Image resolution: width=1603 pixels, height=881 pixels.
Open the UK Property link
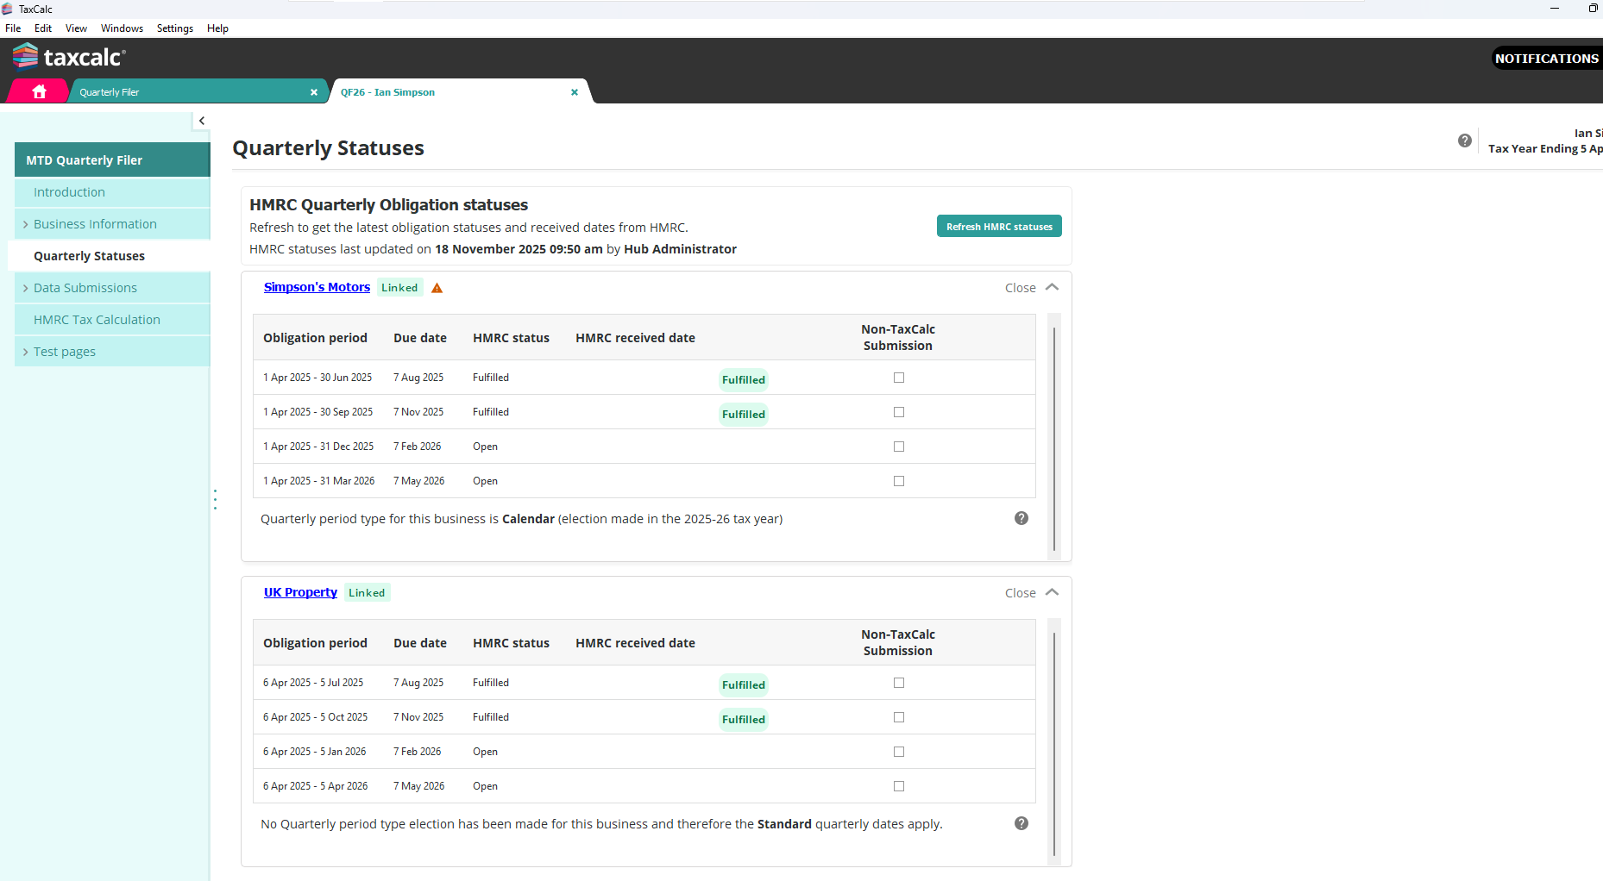pyautogui.click(x=300, y=592)
